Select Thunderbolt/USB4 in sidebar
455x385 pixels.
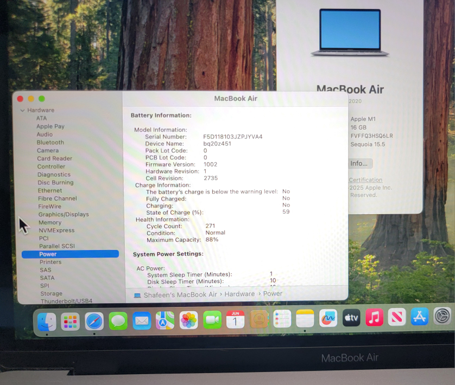(66, 301)
